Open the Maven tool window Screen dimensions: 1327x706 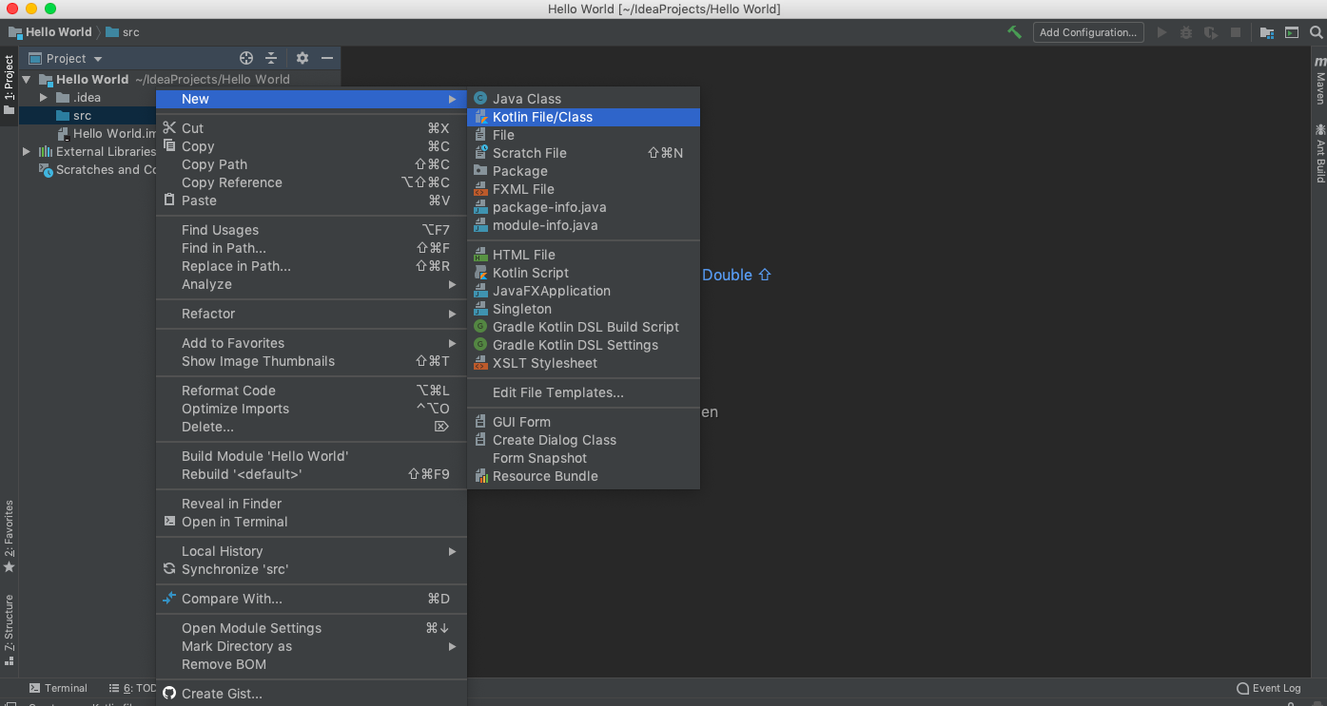1319,81
